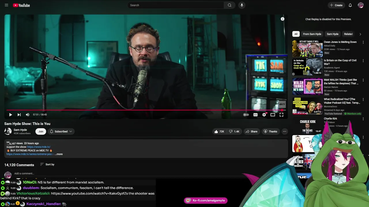Viewport: 369px width, 207px height.
Task: Open the notifications bell
Action: tap(350, 5)
